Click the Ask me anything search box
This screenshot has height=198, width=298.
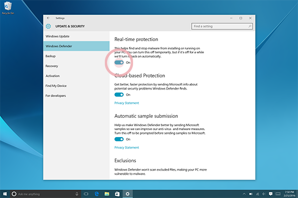click(x=45, y=194)
